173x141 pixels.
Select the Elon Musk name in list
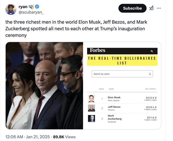[114, 97]
